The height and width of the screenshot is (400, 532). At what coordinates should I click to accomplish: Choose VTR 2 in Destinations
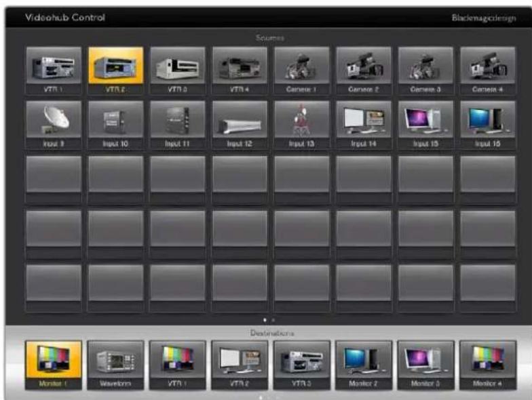click(240, 365)
